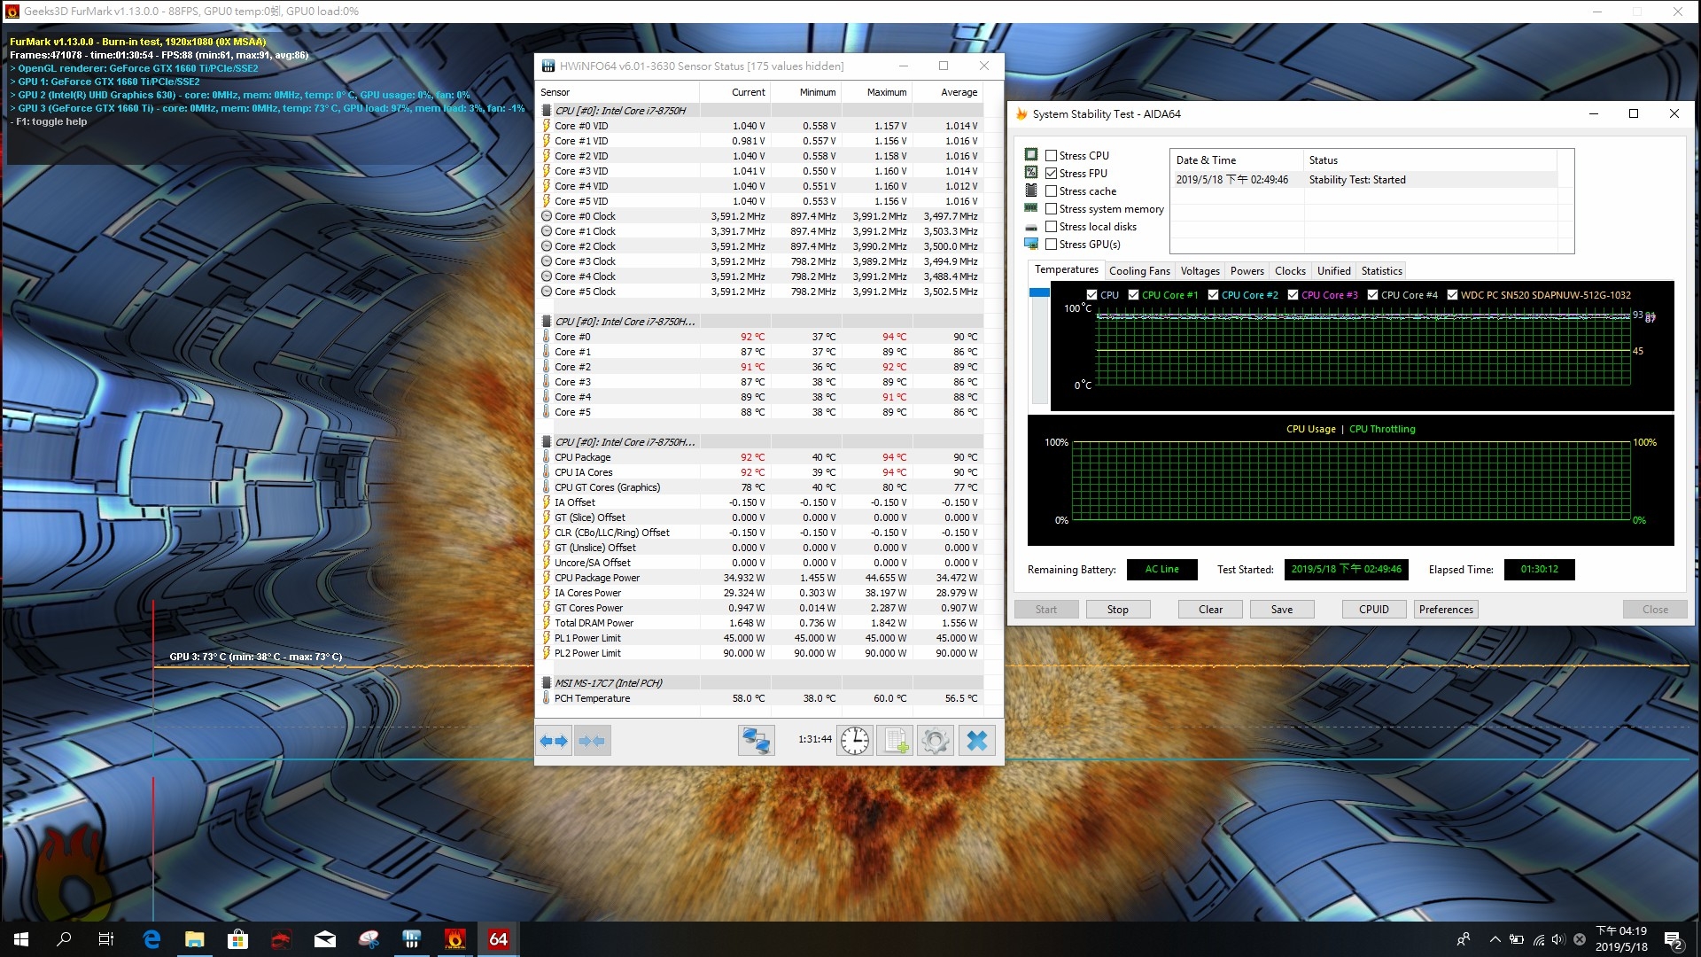Click Save button in AIDA64

coord(1282,610)
